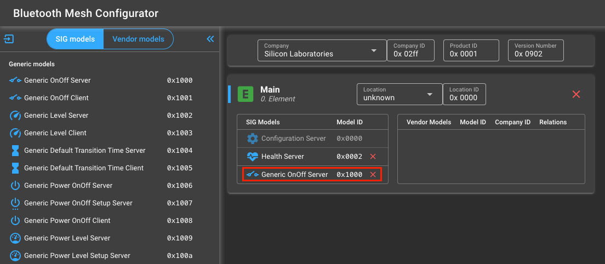Viewport: 605px width, 264px height.
Task: Edit the Company ID field
Action: [x=410, y=50]
